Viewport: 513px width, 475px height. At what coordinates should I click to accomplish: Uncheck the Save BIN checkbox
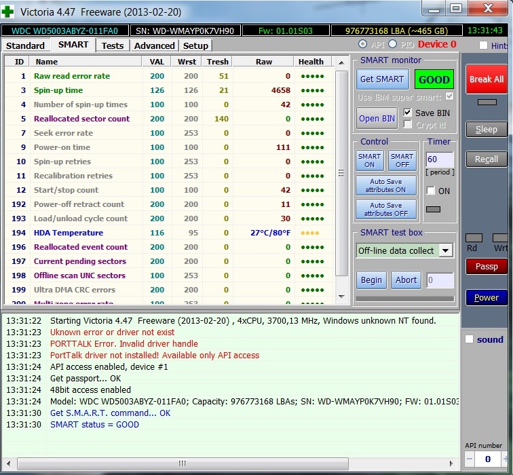coord(408,113)
